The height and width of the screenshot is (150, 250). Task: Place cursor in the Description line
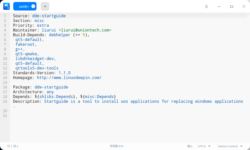click(128, 101)
